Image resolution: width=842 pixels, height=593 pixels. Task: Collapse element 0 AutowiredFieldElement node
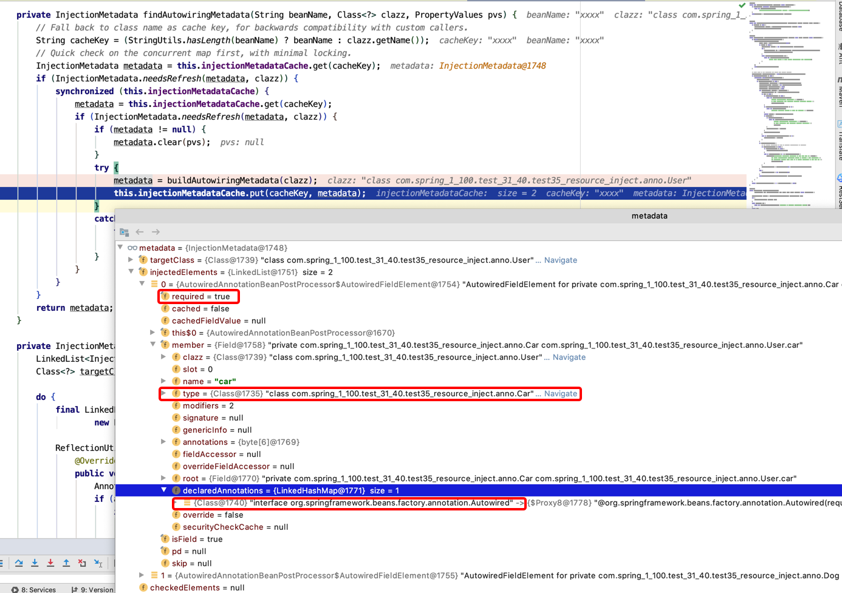coord(142,284)
